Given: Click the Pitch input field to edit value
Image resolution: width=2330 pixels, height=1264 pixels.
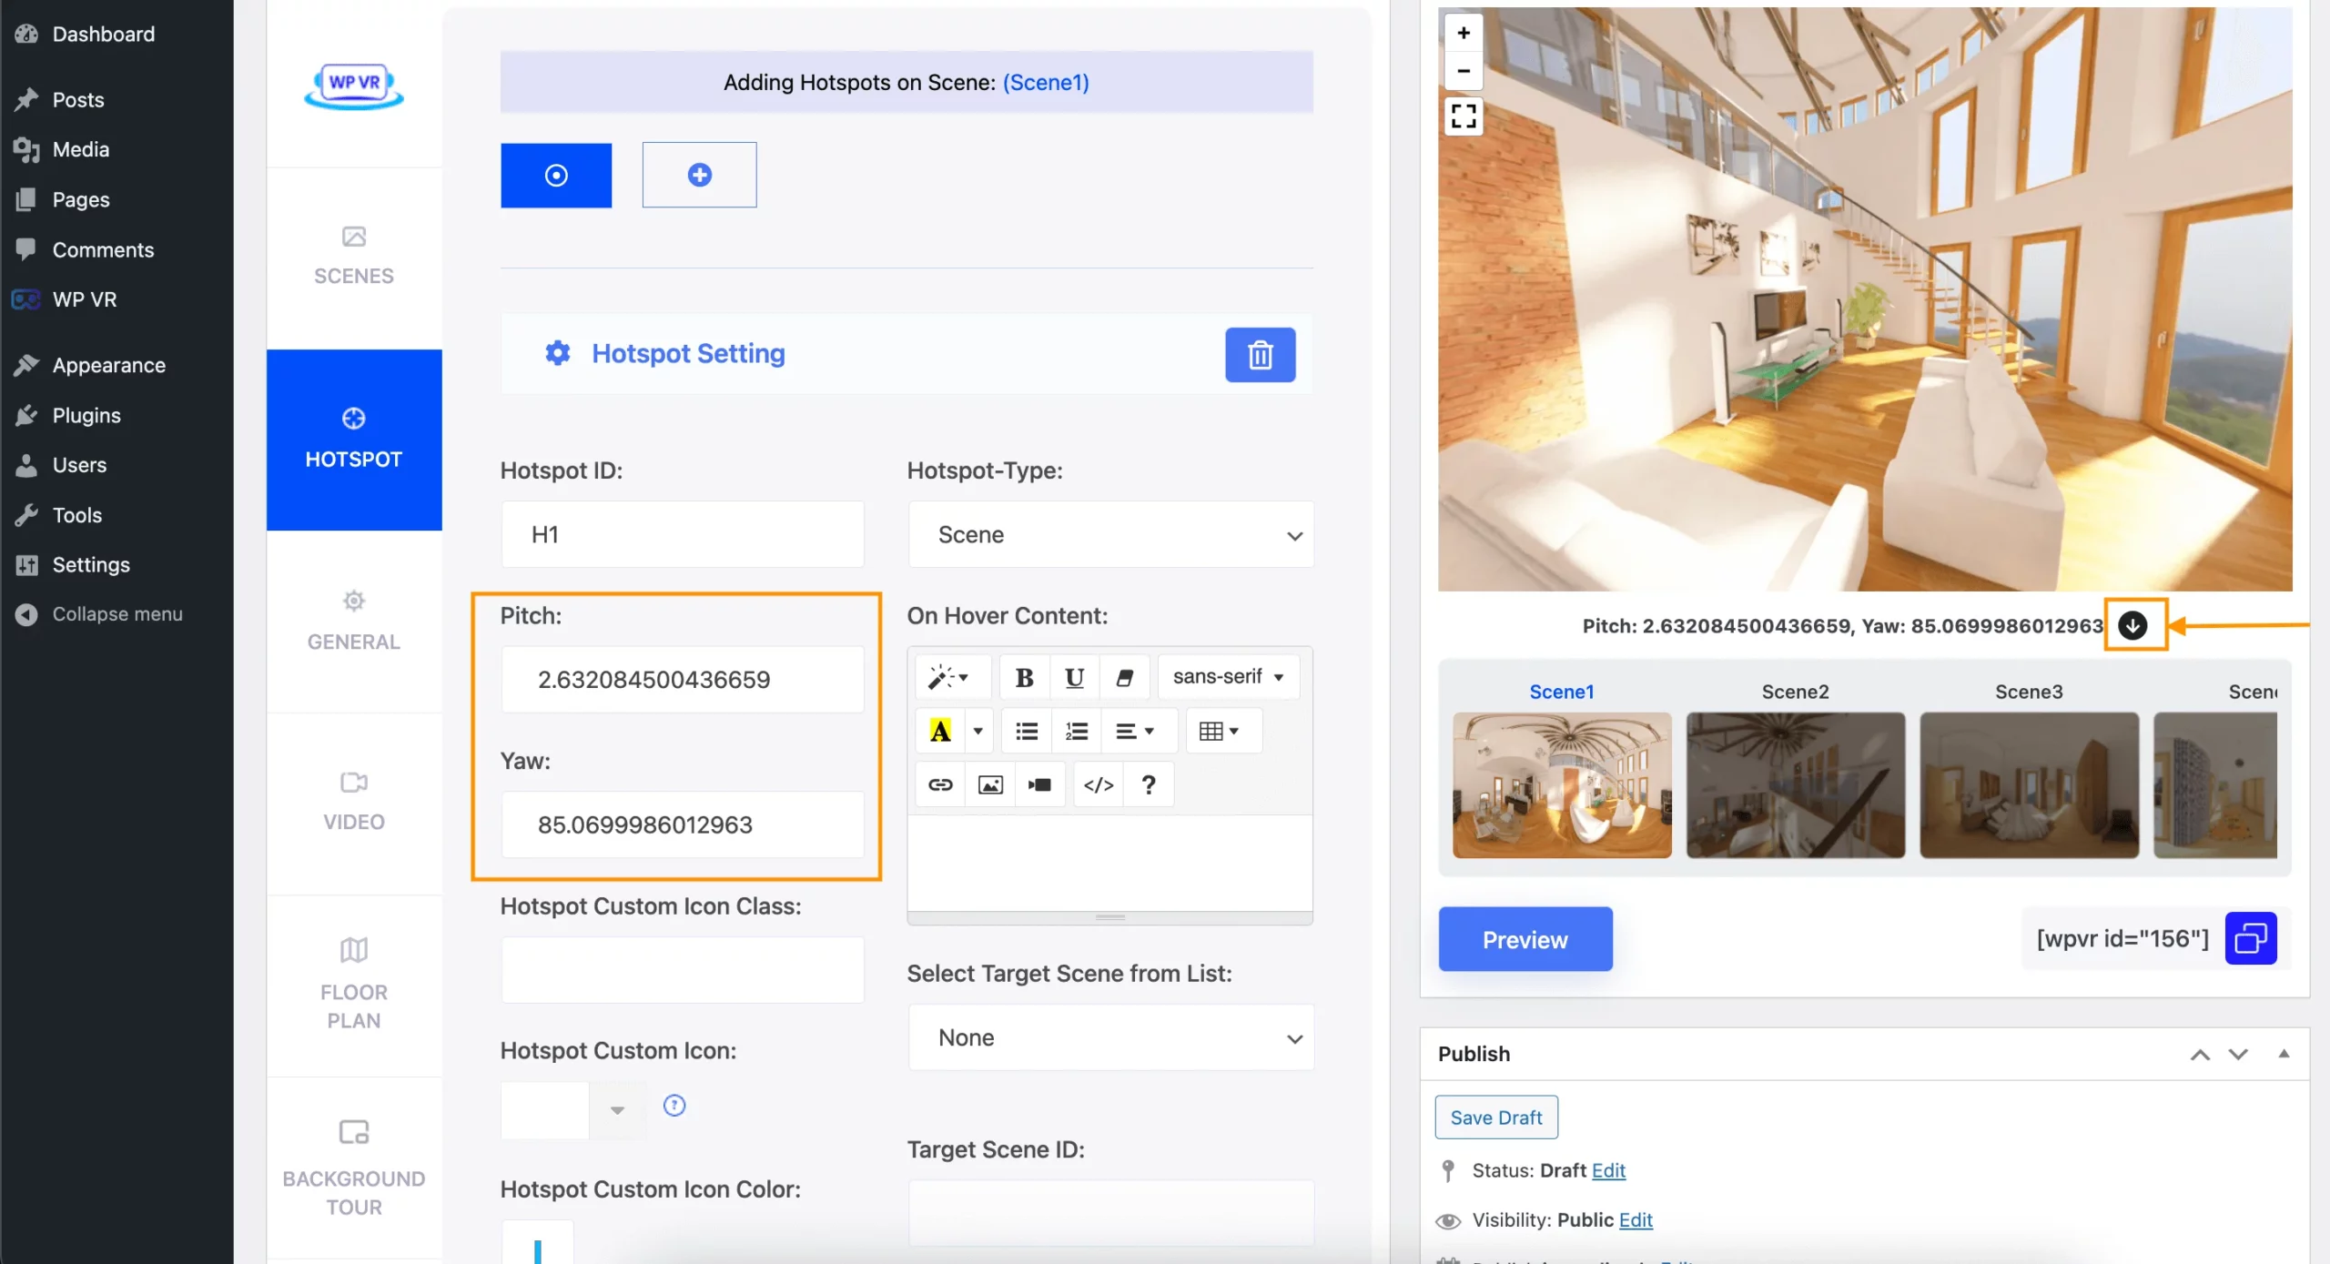Looking at the screenshot, I should (x=680, y=679).
